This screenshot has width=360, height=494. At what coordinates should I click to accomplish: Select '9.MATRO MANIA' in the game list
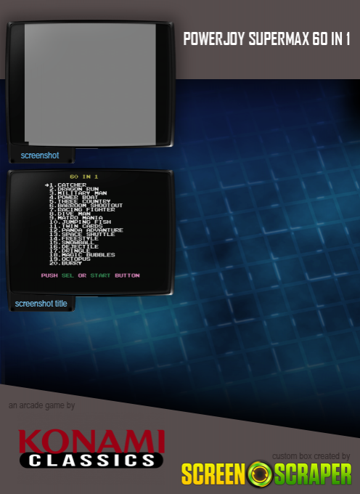75,218
